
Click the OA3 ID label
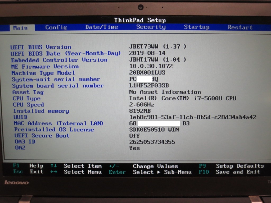click(x=25, y=142)
